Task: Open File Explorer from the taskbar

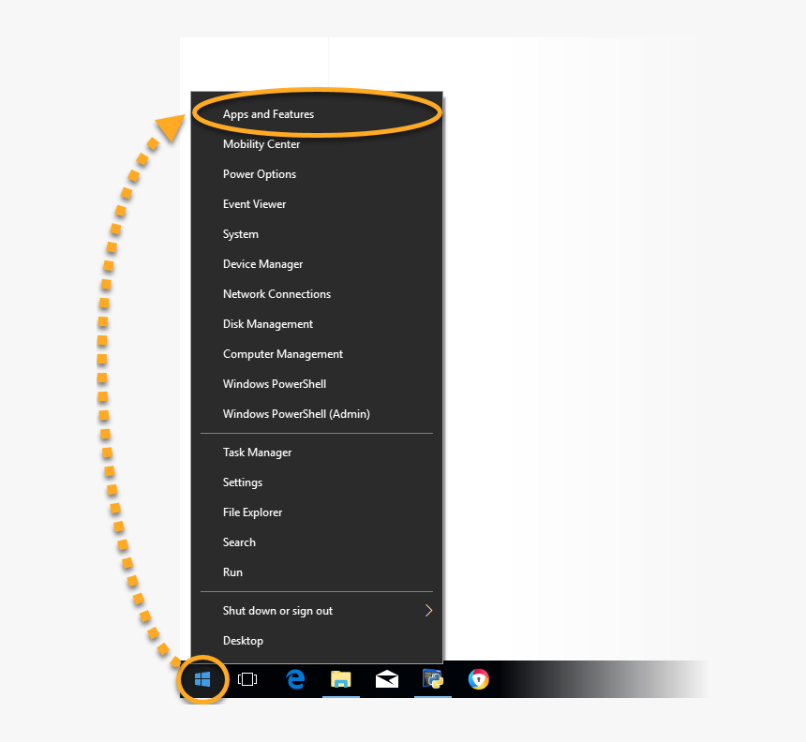Action: [340, 679]
